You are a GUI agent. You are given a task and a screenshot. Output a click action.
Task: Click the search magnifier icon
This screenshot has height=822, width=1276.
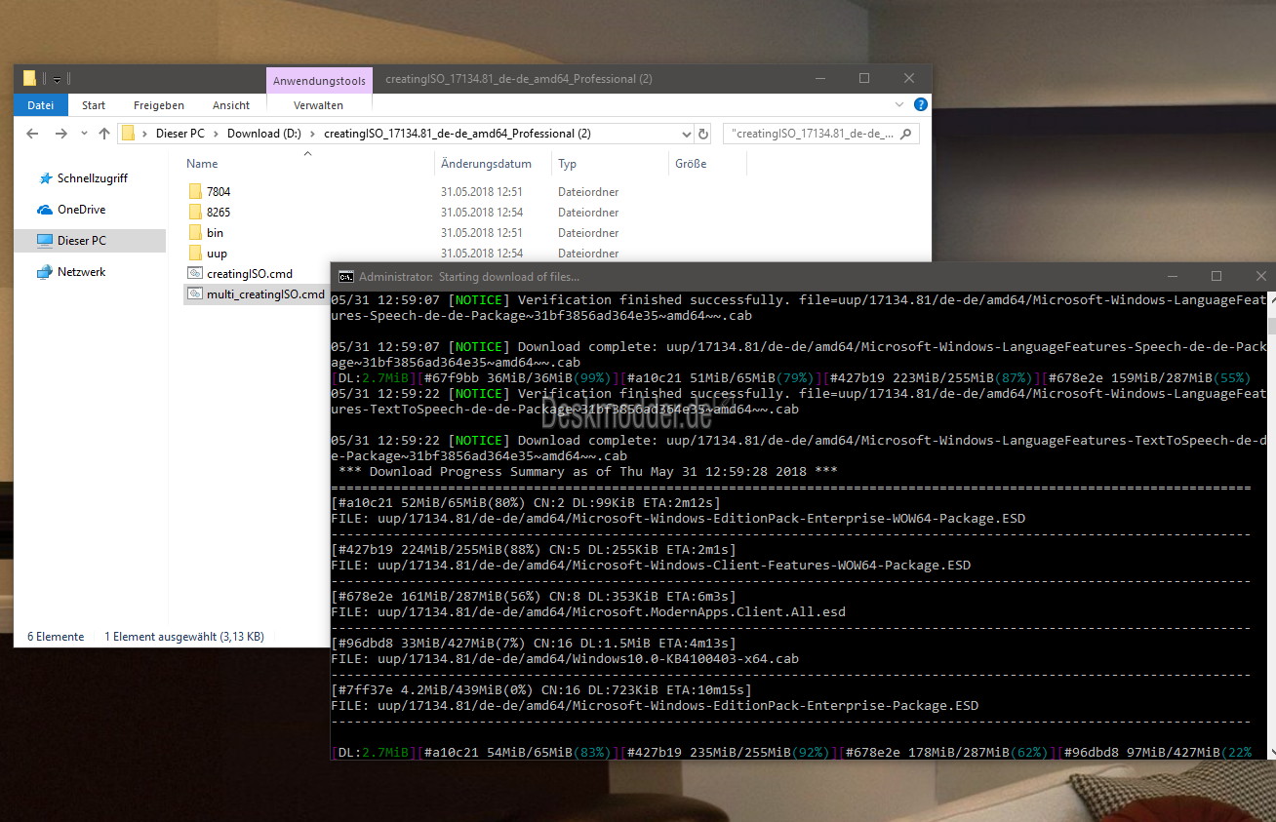click(x=905, y=134)
